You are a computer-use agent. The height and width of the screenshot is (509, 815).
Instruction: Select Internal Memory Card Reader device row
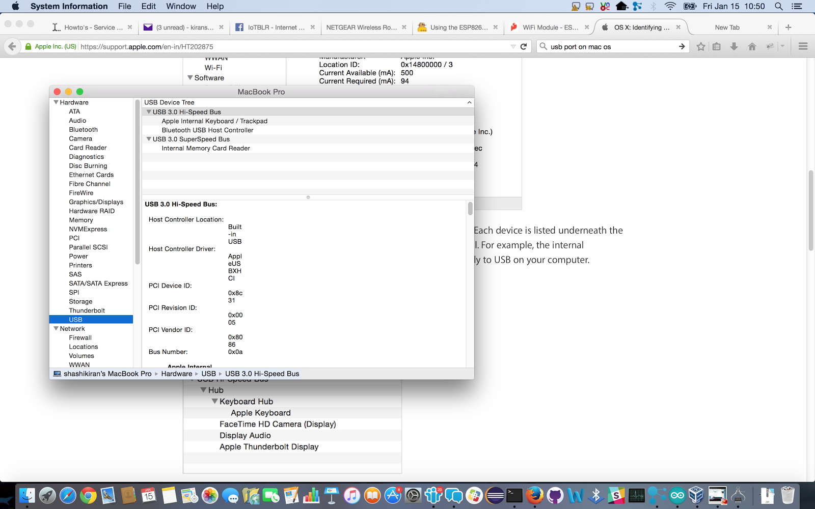tap(308, 148)
